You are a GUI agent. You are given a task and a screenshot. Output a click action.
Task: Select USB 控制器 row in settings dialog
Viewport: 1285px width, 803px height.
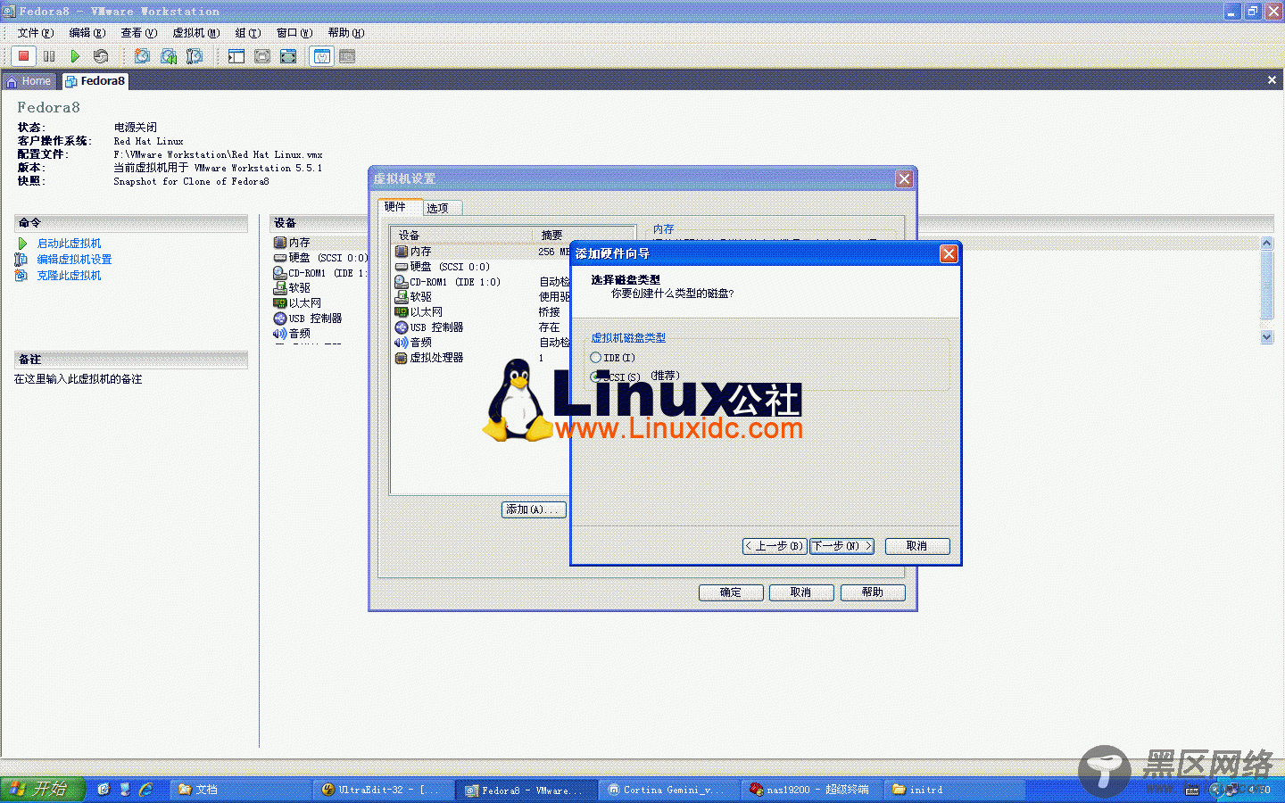[x=482, y=327]
